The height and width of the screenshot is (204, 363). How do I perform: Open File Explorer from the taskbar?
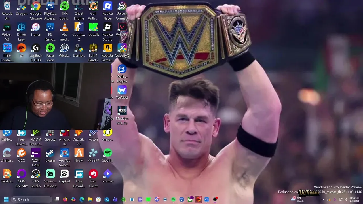90,199
